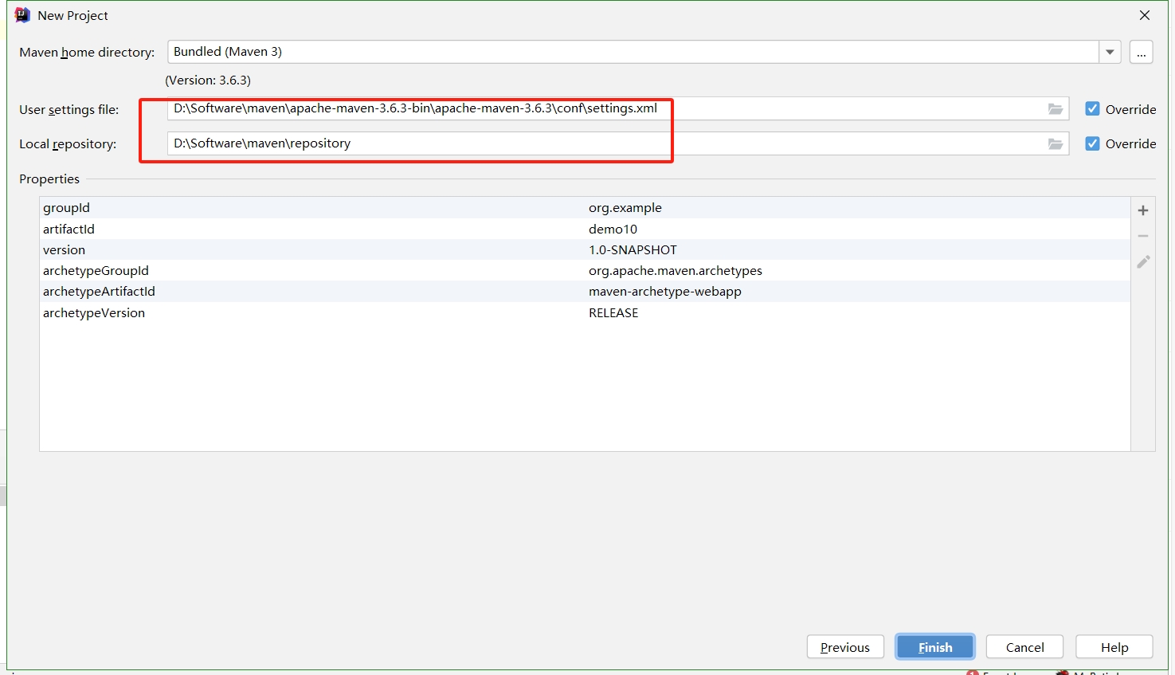Click the user settings file path field

[605, 109]
